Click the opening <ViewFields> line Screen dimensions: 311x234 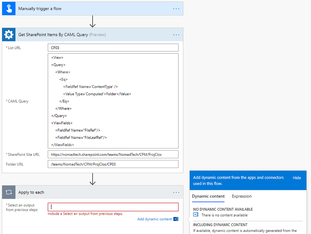click(62, 123)
